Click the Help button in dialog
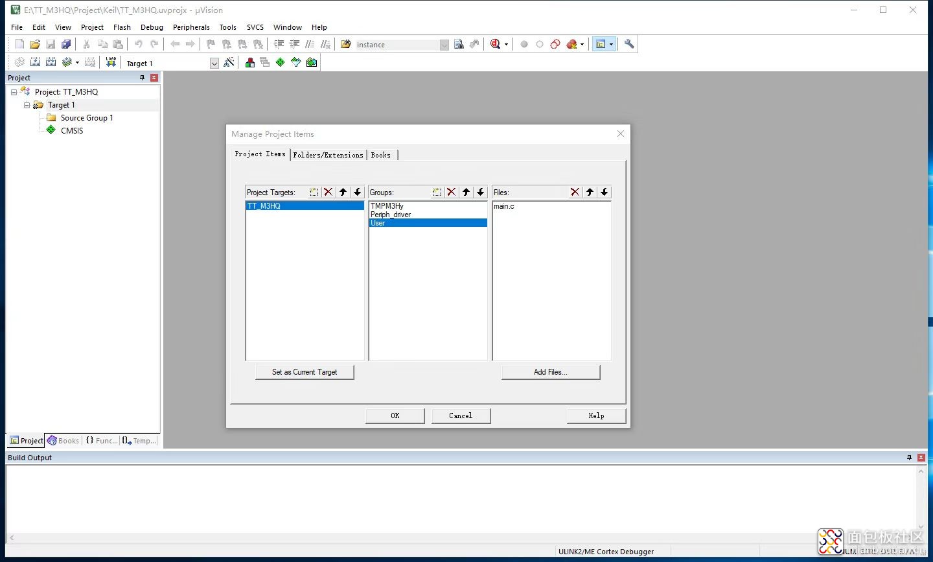The height and width of the screenshot is (562, 933). coord(596,416)
